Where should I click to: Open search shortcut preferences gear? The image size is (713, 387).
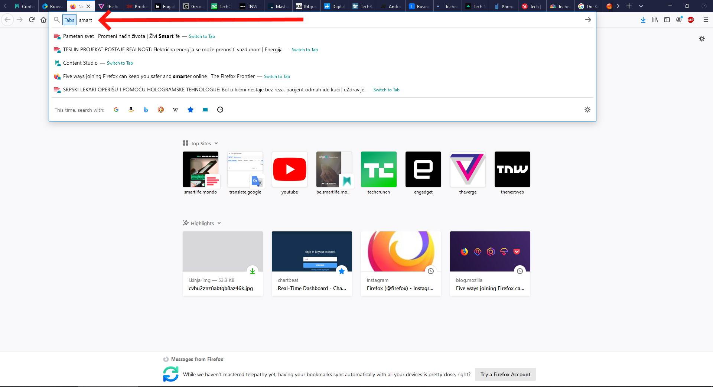[587, 110]
